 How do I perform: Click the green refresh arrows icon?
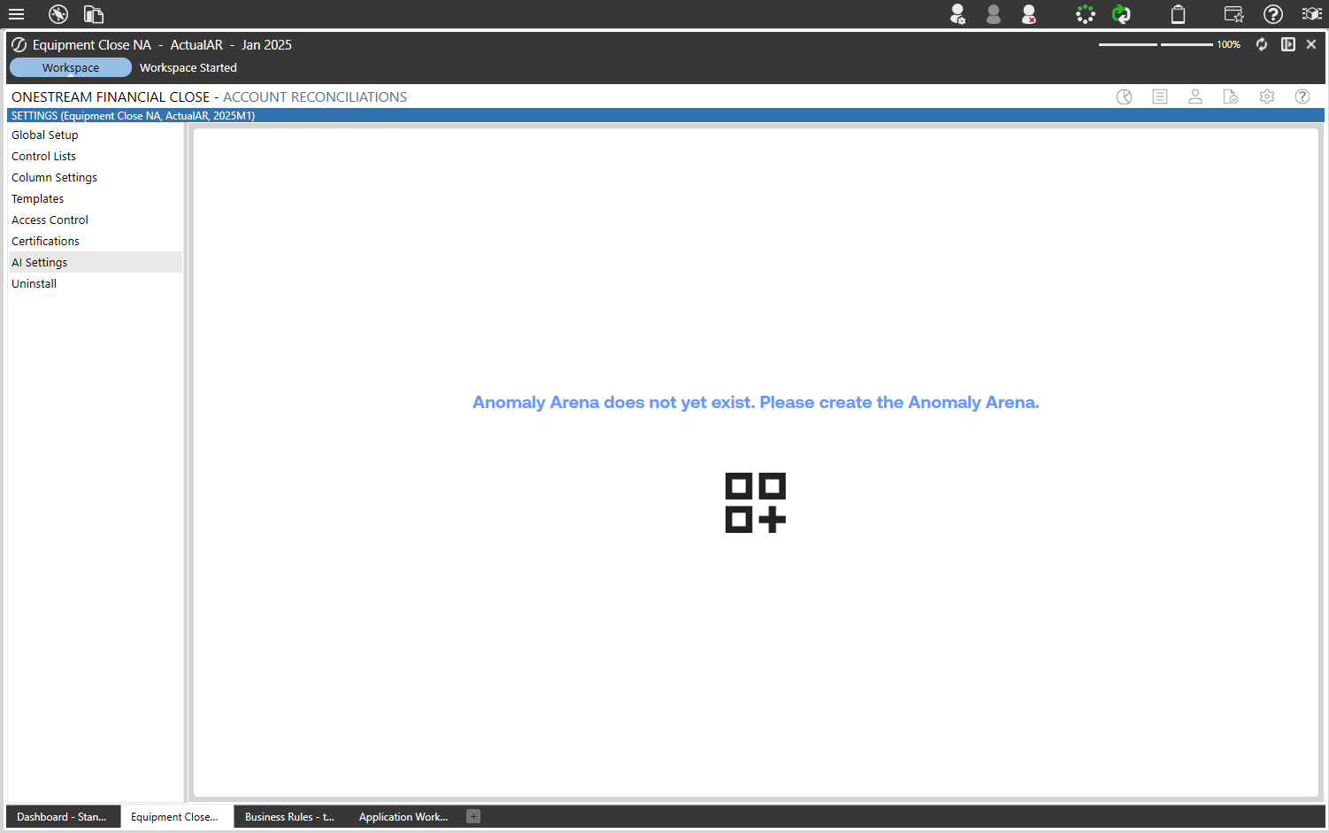pyautogui.click(x=1121, y=14)
